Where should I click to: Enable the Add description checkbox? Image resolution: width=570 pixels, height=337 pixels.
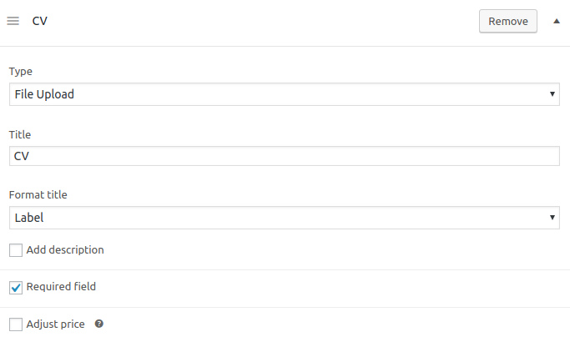[16, 250]
